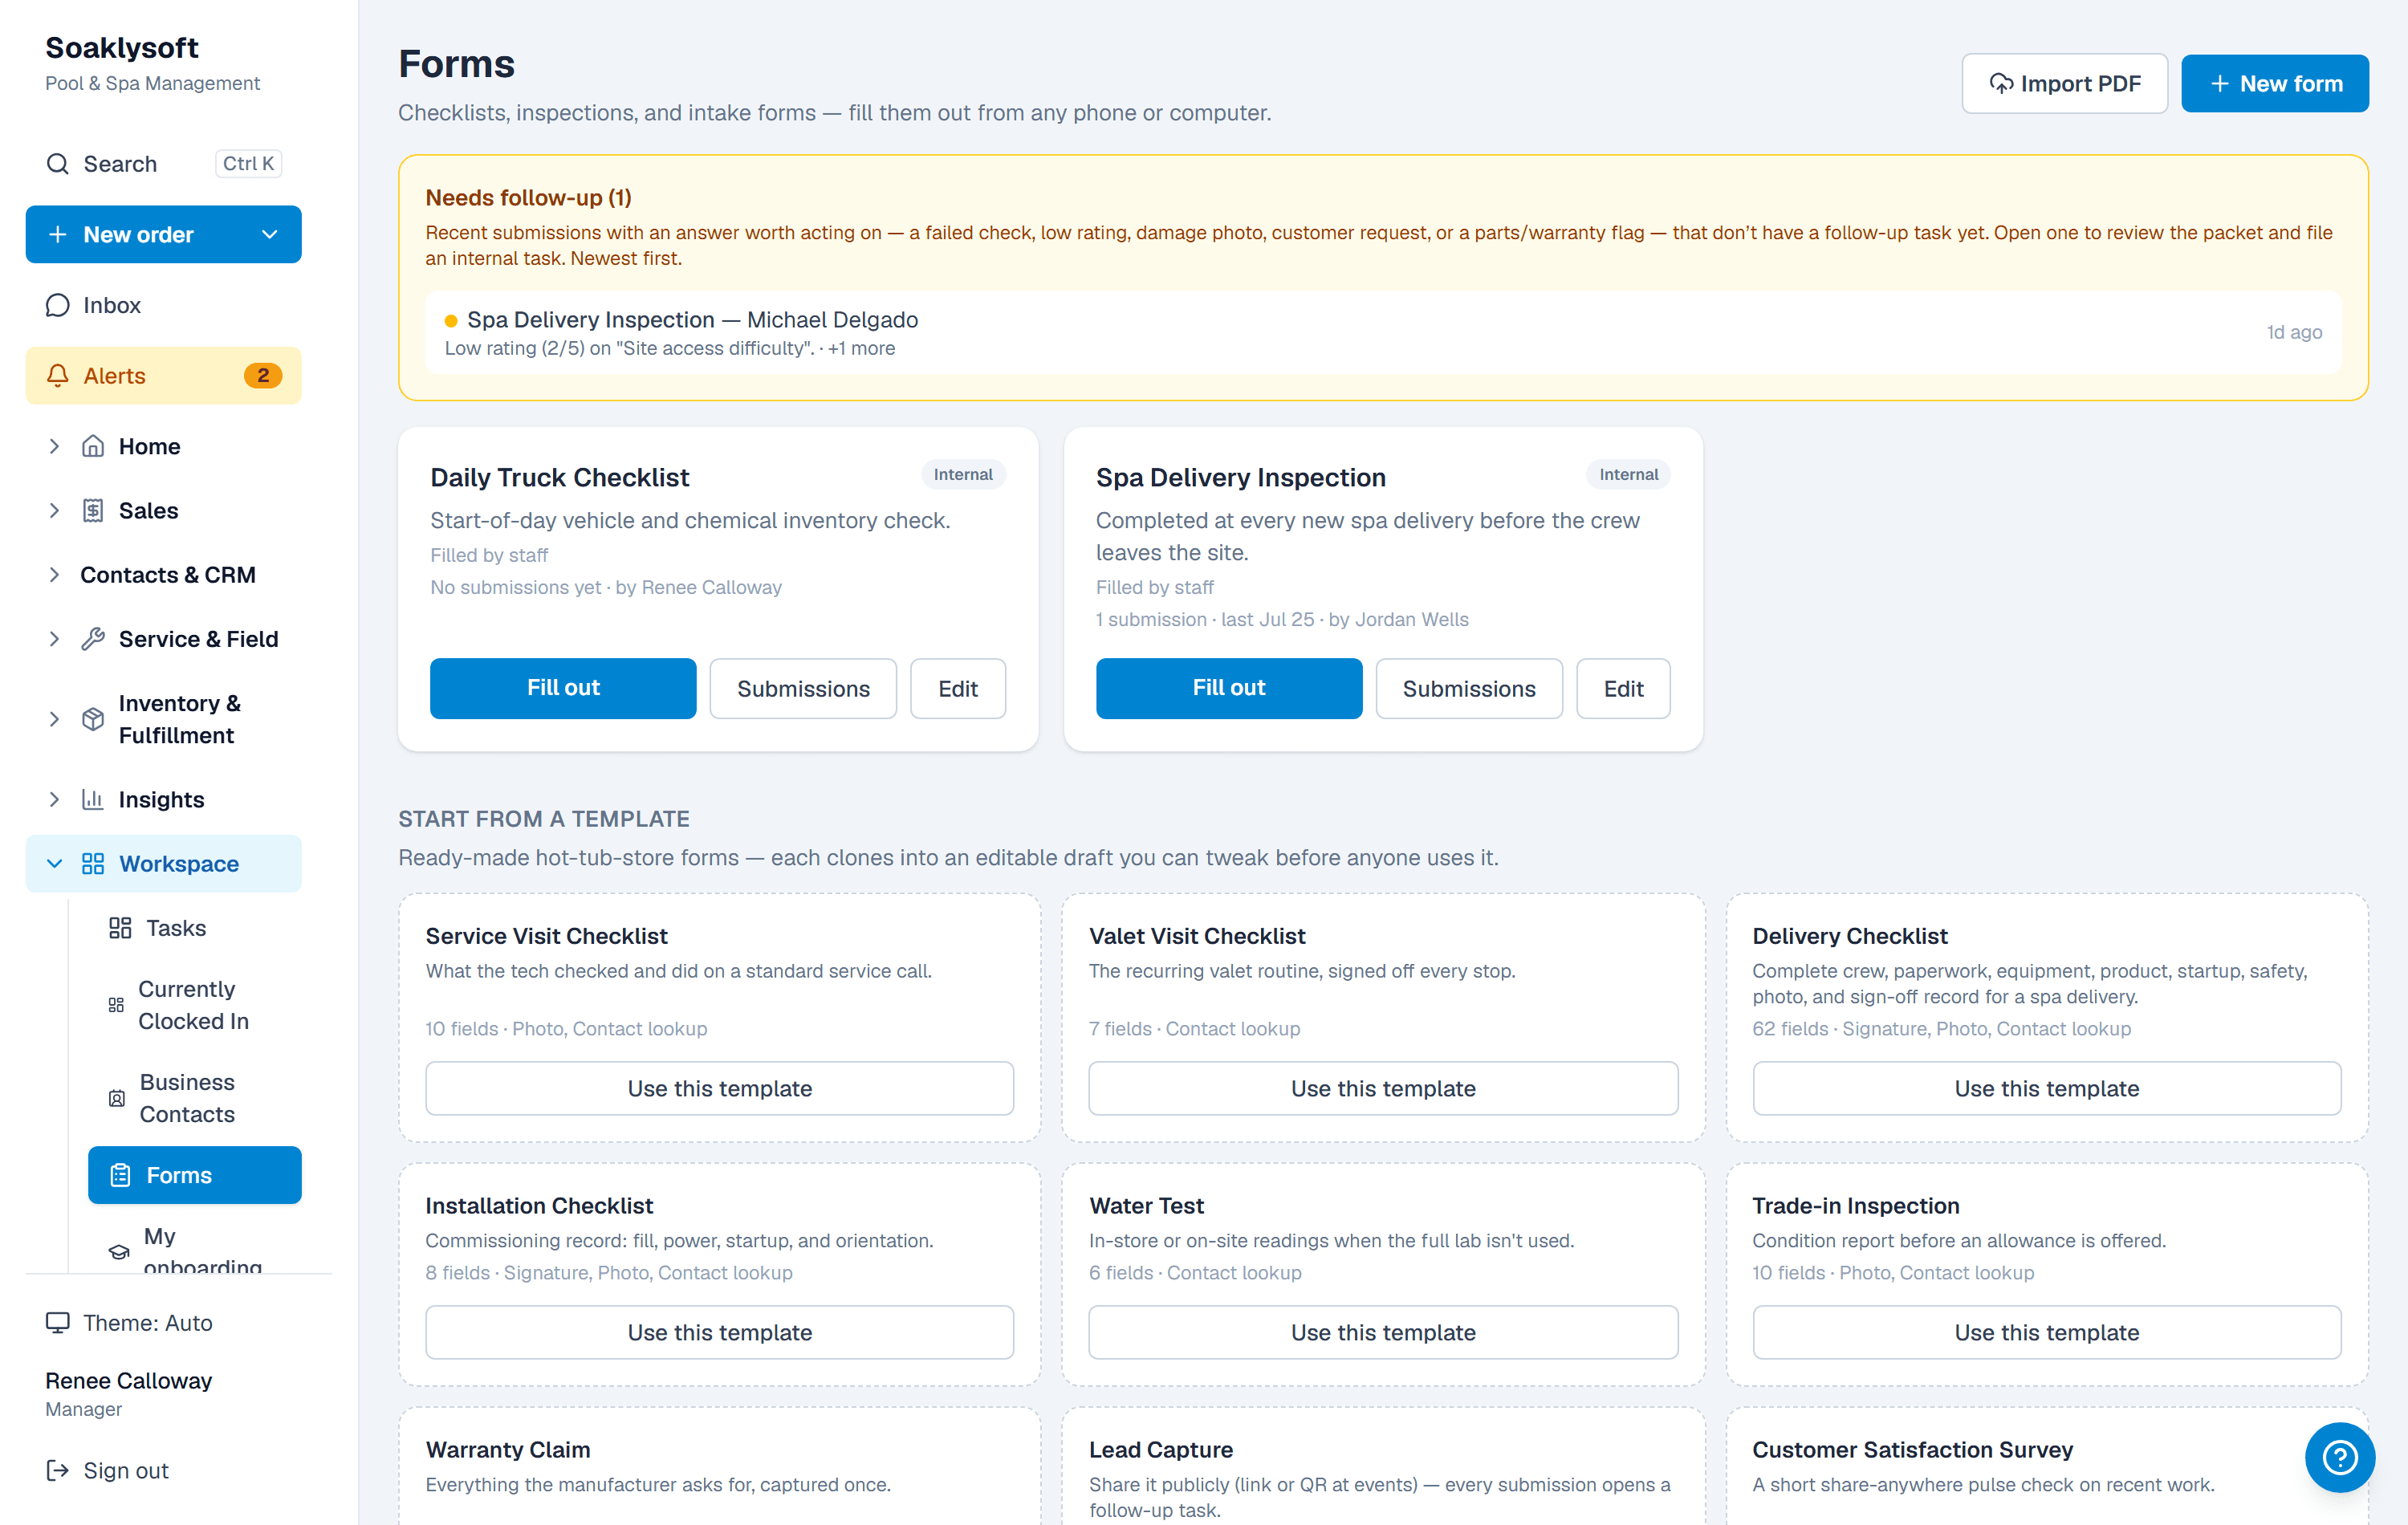This screenshot has height=1525, width=2408.
Task: Click the Insights bar chart icon
Action: coord(93,799)
